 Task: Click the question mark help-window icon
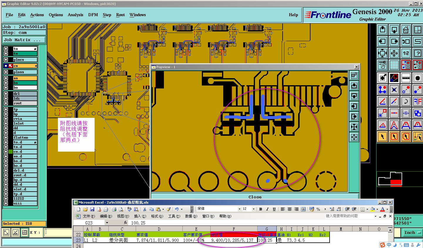pyautogui.click(x=417, y=53)
